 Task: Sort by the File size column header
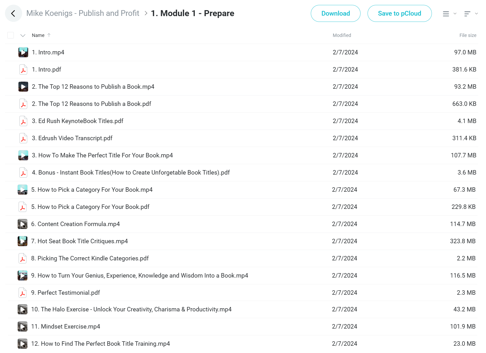tap(468, 35)
